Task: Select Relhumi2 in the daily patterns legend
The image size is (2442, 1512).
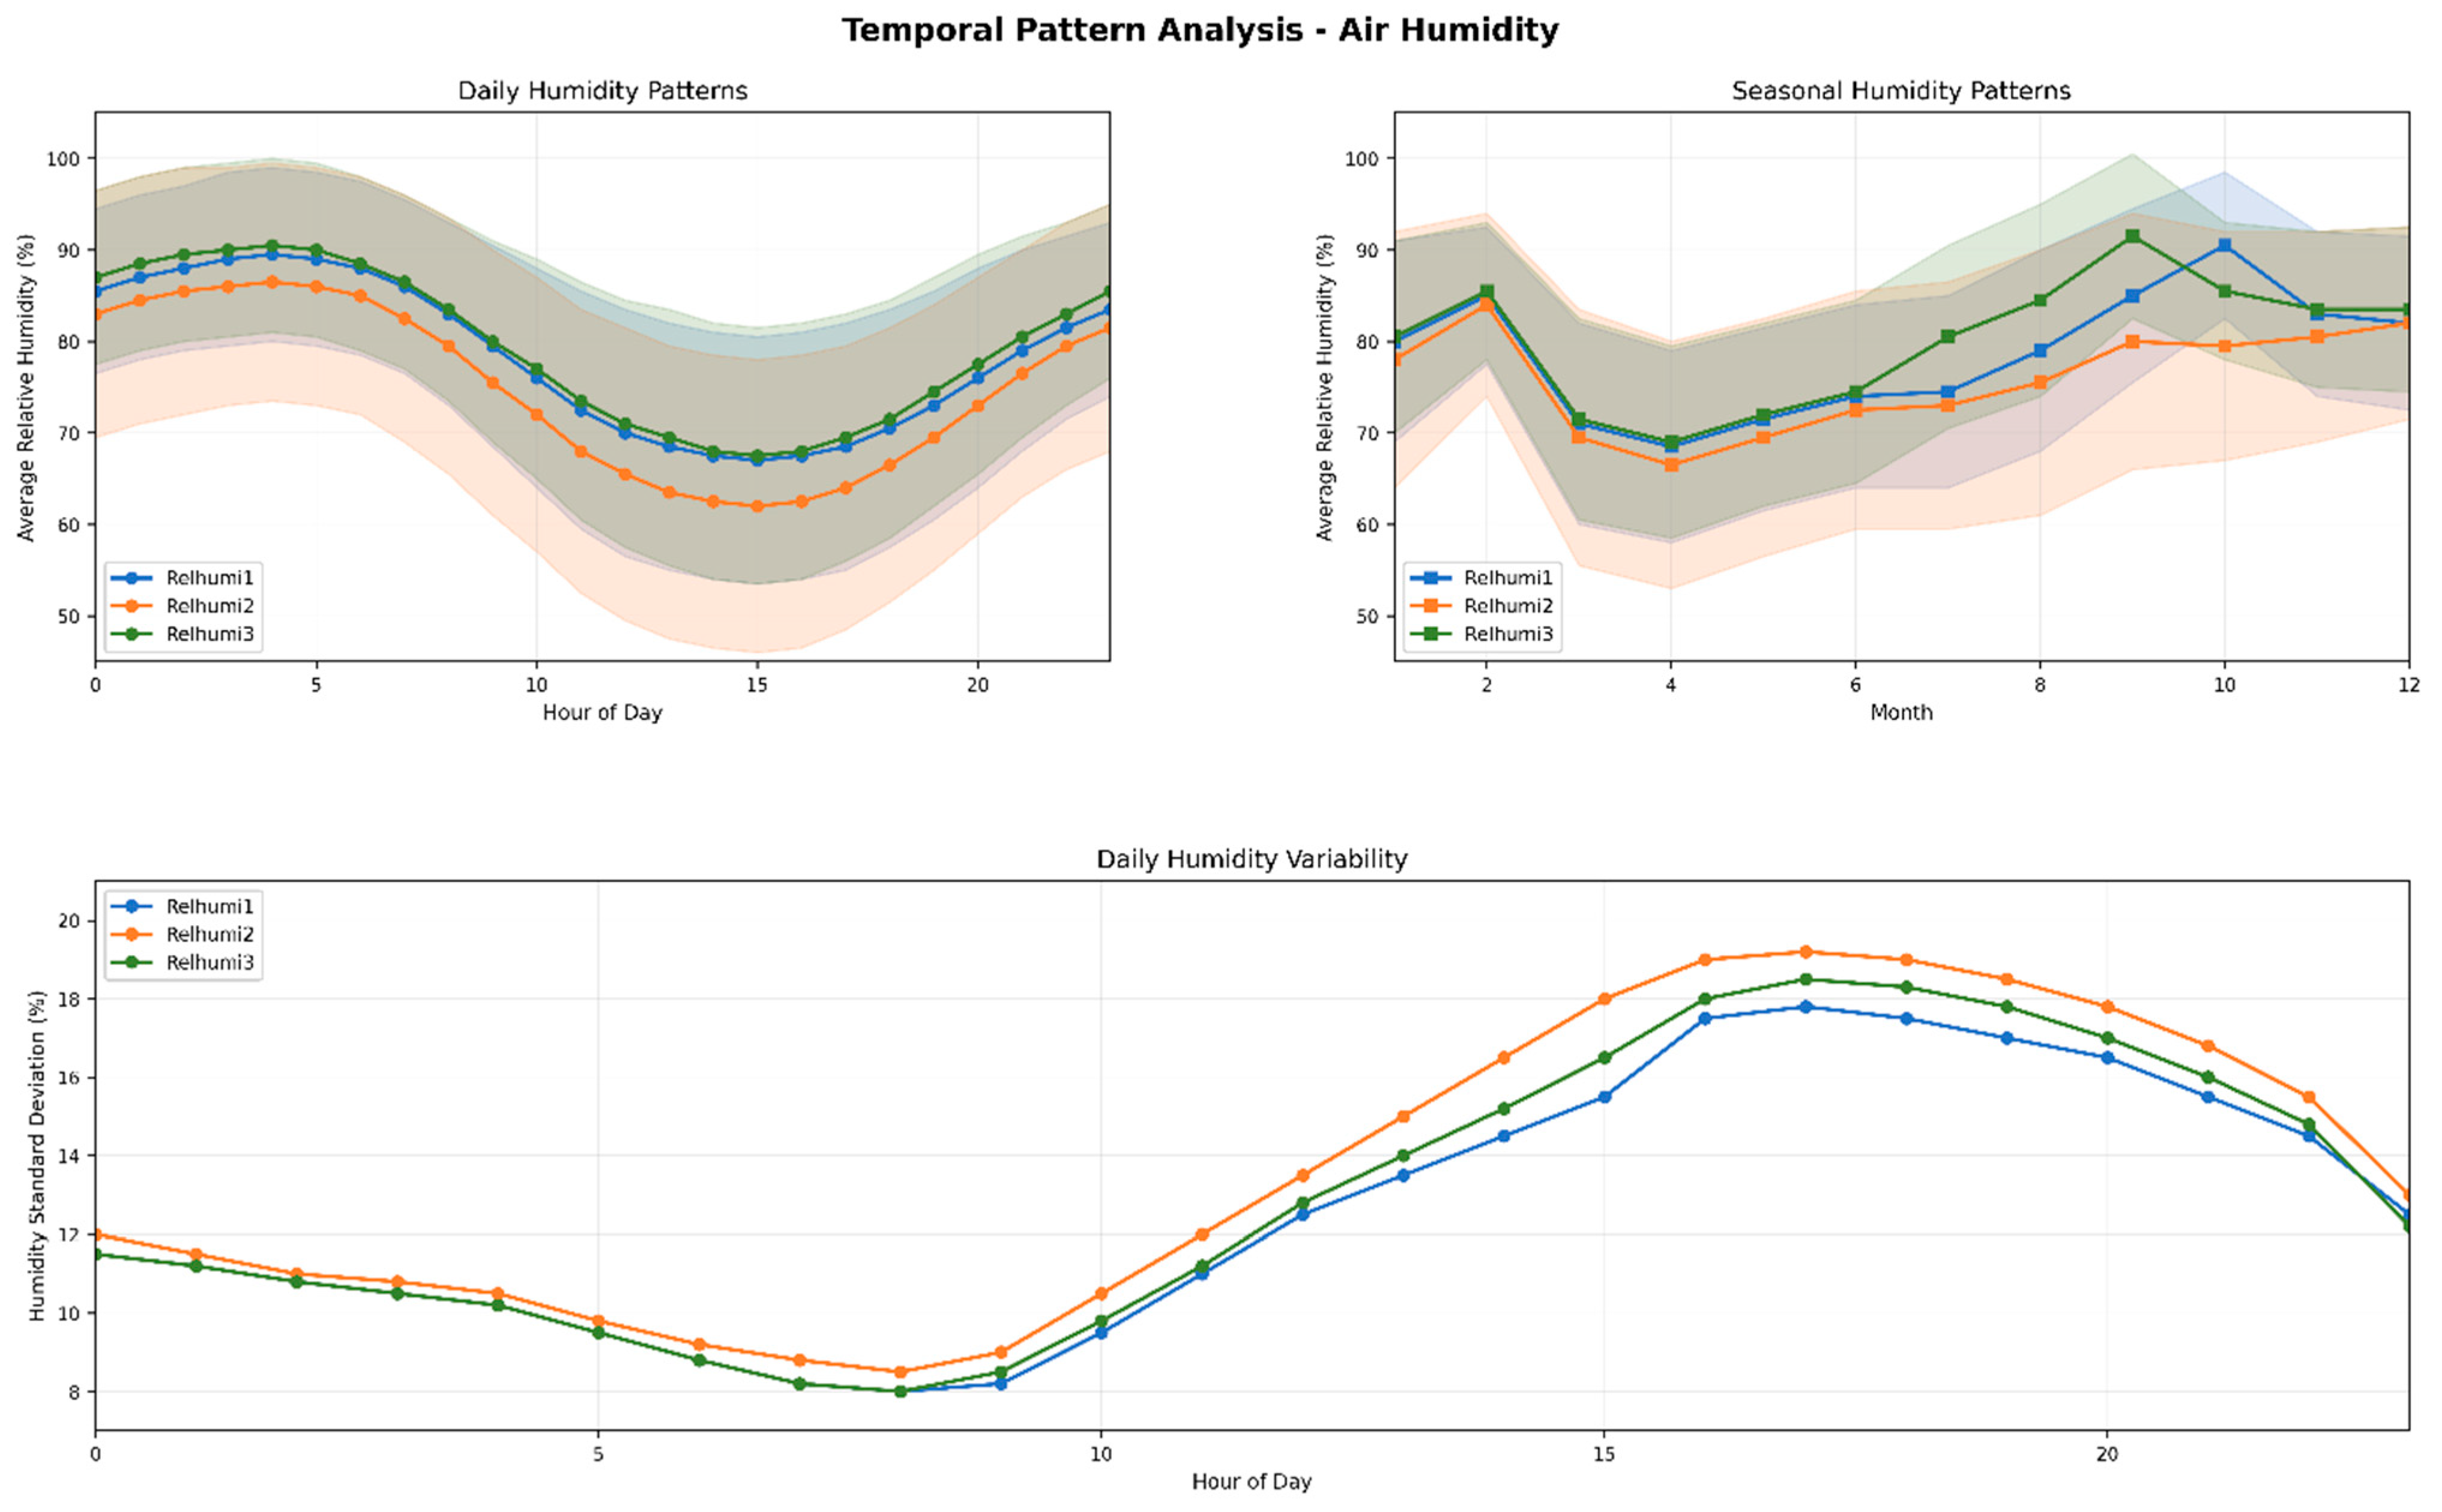Action: [x=209, y=606]
